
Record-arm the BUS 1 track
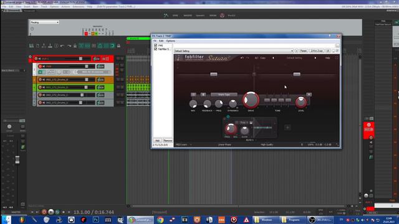[x=36, y=58]
